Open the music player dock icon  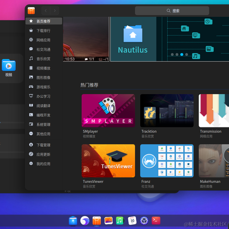pos(120,220)
